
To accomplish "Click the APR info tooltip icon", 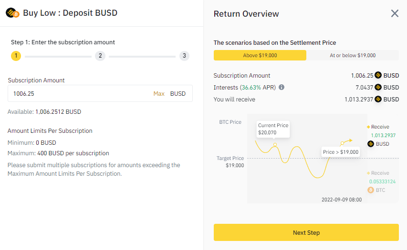I will pos(282,88).
